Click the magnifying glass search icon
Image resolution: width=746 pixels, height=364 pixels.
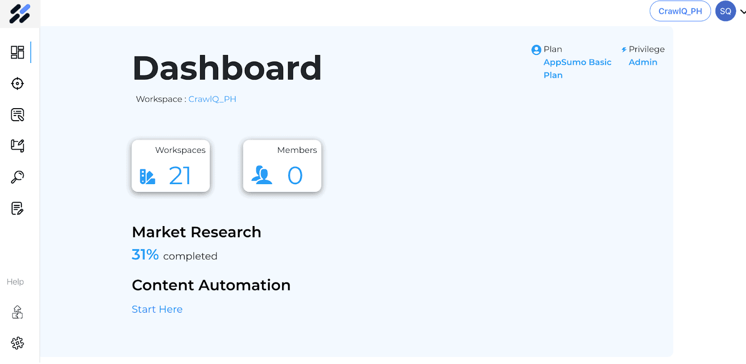tap(17, 177)
